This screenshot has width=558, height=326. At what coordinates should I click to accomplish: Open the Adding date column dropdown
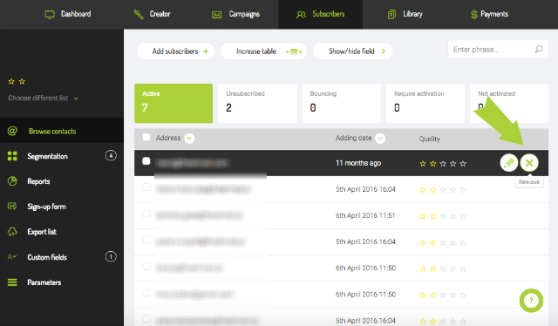pos(380,138)
